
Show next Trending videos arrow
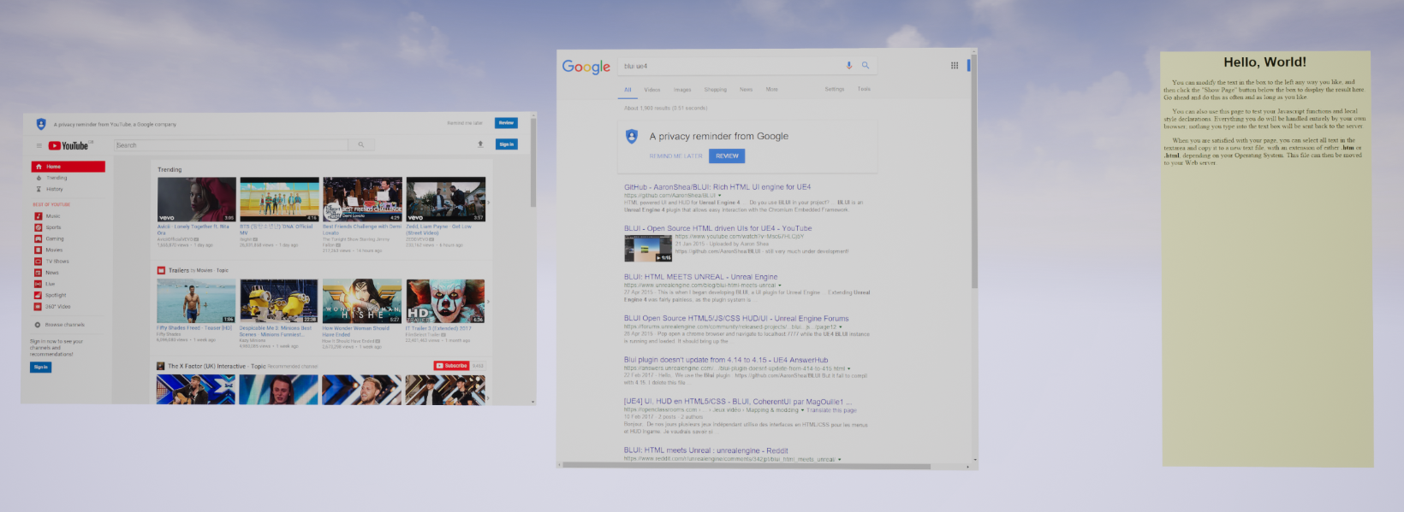[x=489, y=202]
